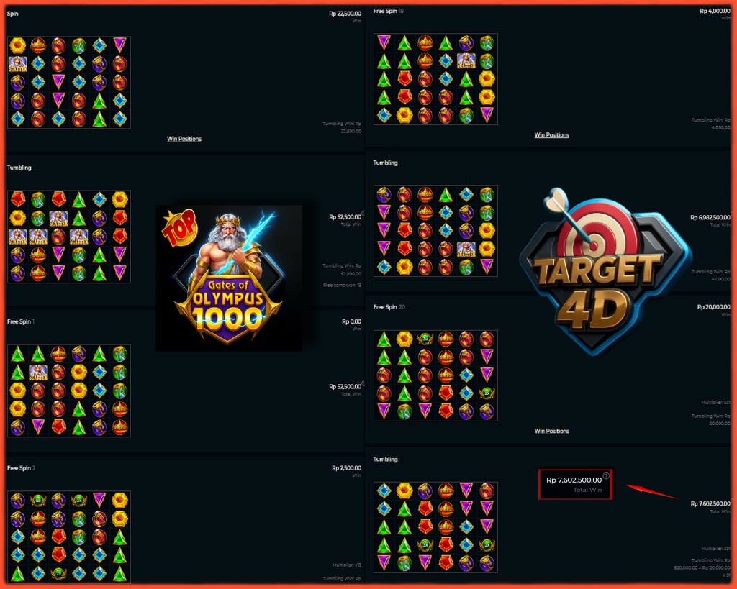Click the Free Spin 20 round heading

tap(389, 306)
